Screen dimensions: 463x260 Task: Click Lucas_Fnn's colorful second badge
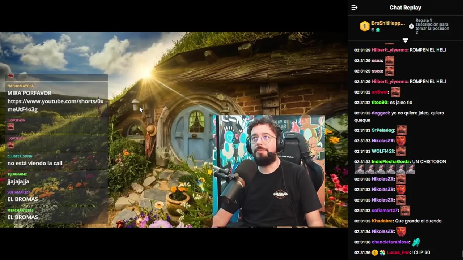point(382,252)
